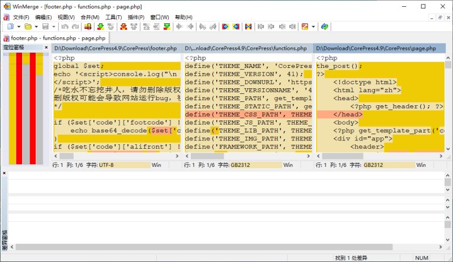Open the 帮助(H) menu
The image size is (453, 262).
[x=183, y=17]
